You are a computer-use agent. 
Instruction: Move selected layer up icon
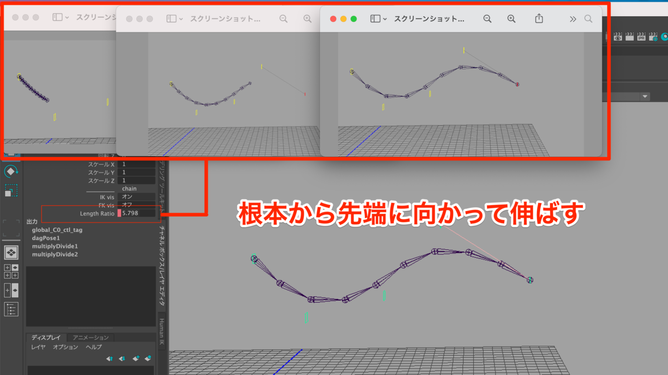pos(110,358)
